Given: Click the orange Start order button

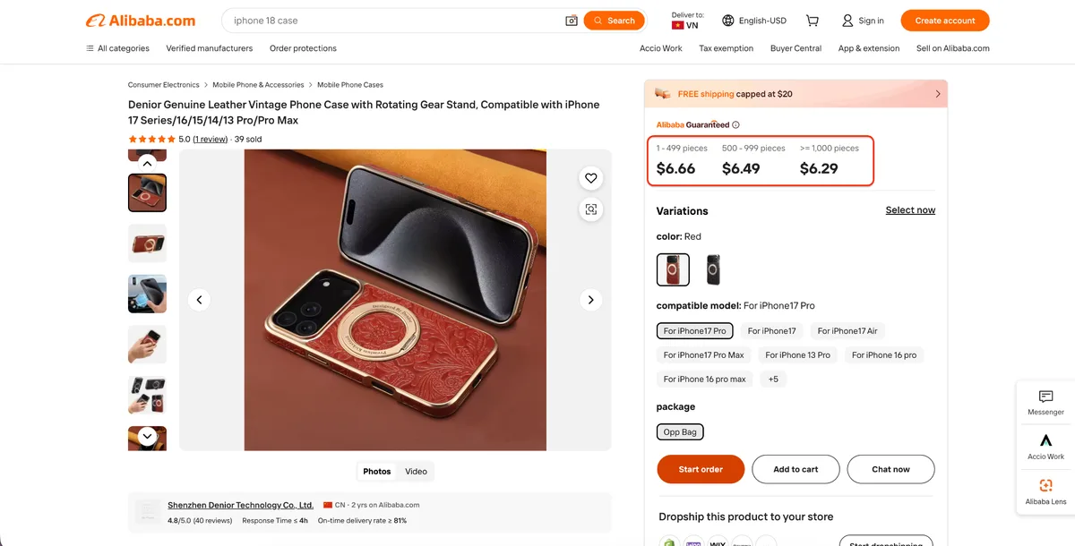Looking at the screenshot, I should coord(701,468).
